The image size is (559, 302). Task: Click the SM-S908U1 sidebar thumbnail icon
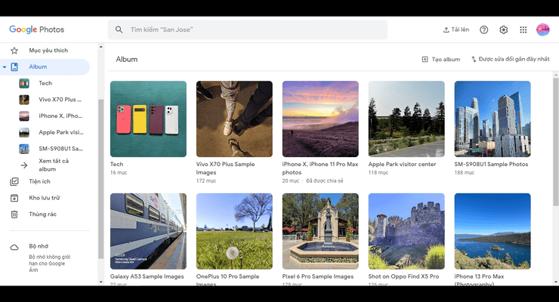pyautogui.click(x=24, y=149)
